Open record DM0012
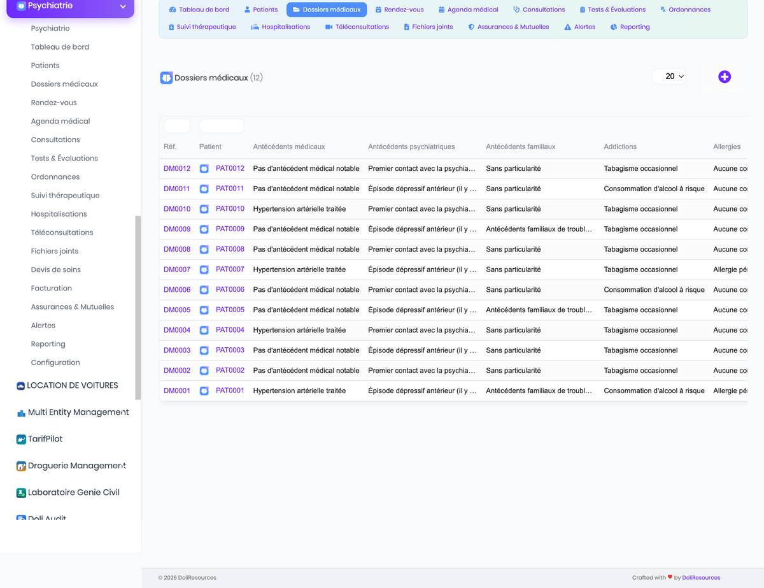 (x=177, y=169)
